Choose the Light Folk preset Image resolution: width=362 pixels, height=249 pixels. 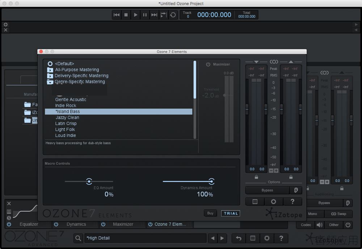[65, 130]
